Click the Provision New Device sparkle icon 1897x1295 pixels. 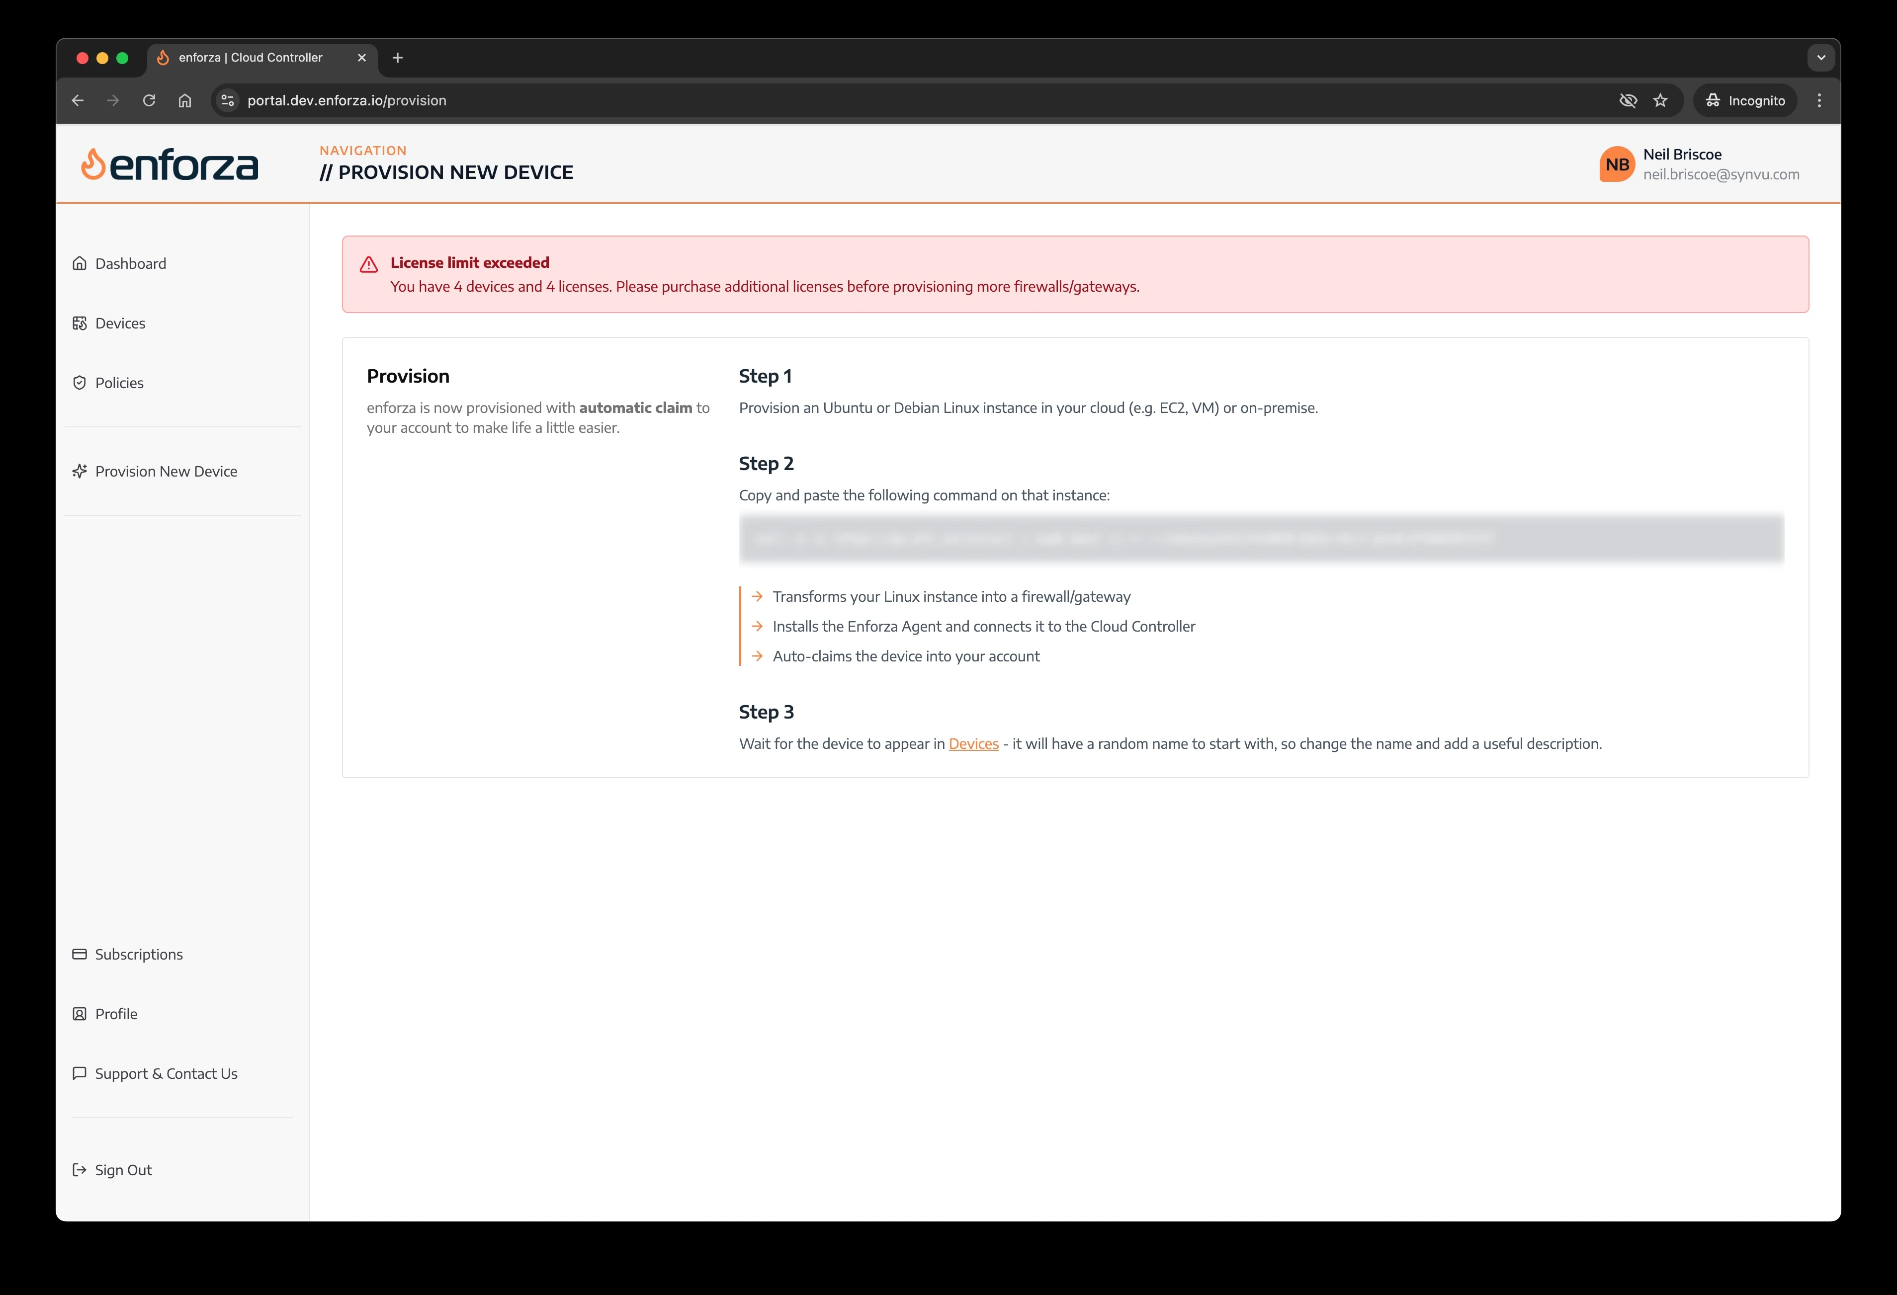pos(79,471)
